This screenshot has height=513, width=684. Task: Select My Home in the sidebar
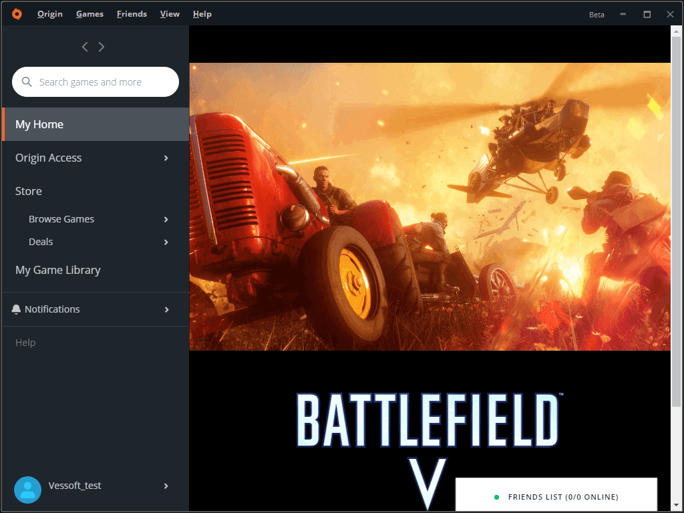tap(96, 124)
